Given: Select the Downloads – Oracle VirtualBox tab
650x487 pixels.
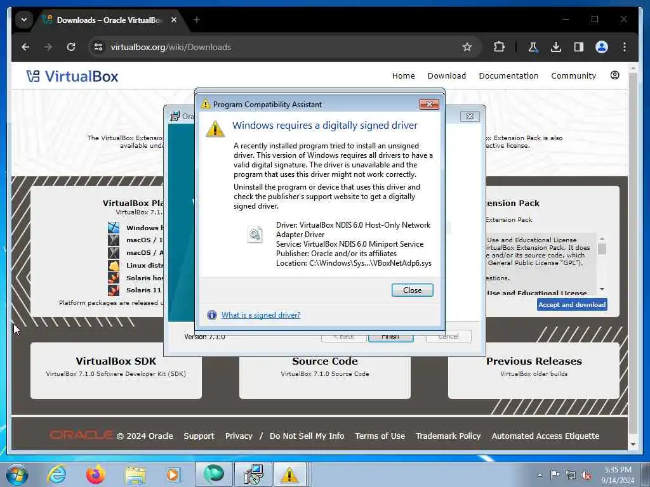Looking at the screenshot, I should (x=109, y=20).
